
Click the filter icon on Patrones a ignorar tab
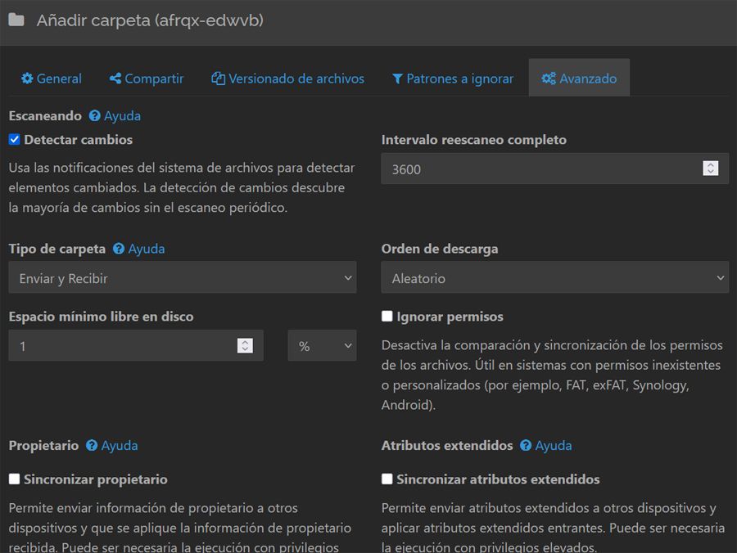(397, 78)
